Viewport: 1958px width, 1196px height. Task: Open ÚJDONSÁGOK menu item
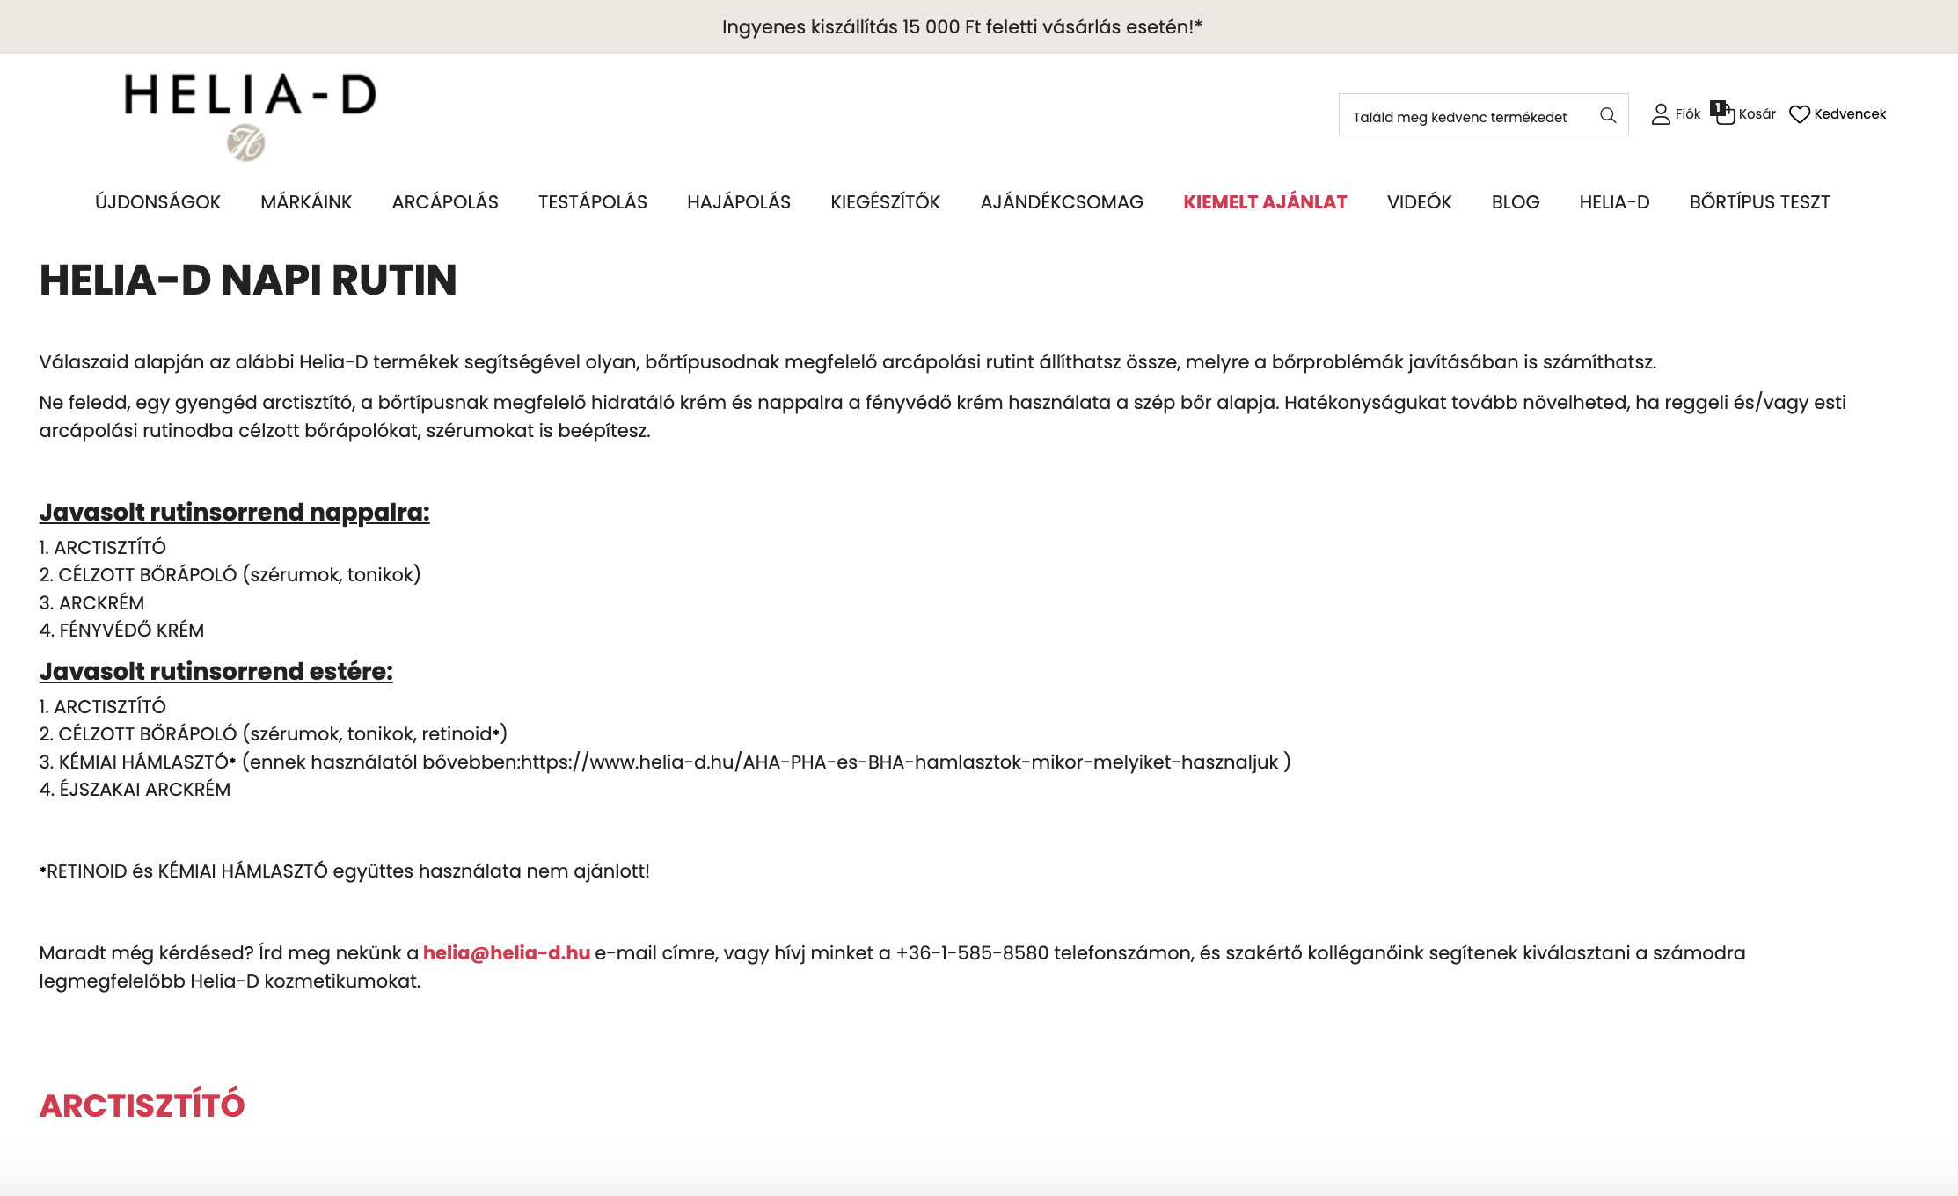pos(157,202)
